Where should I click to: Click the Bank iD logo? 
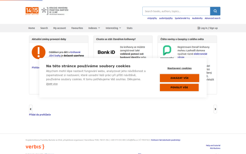106,52
